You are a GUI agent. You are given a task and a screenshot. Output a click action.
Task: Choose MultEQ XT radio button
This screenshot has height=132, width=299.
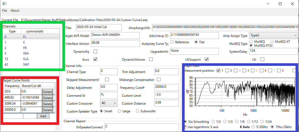[272, 42]
